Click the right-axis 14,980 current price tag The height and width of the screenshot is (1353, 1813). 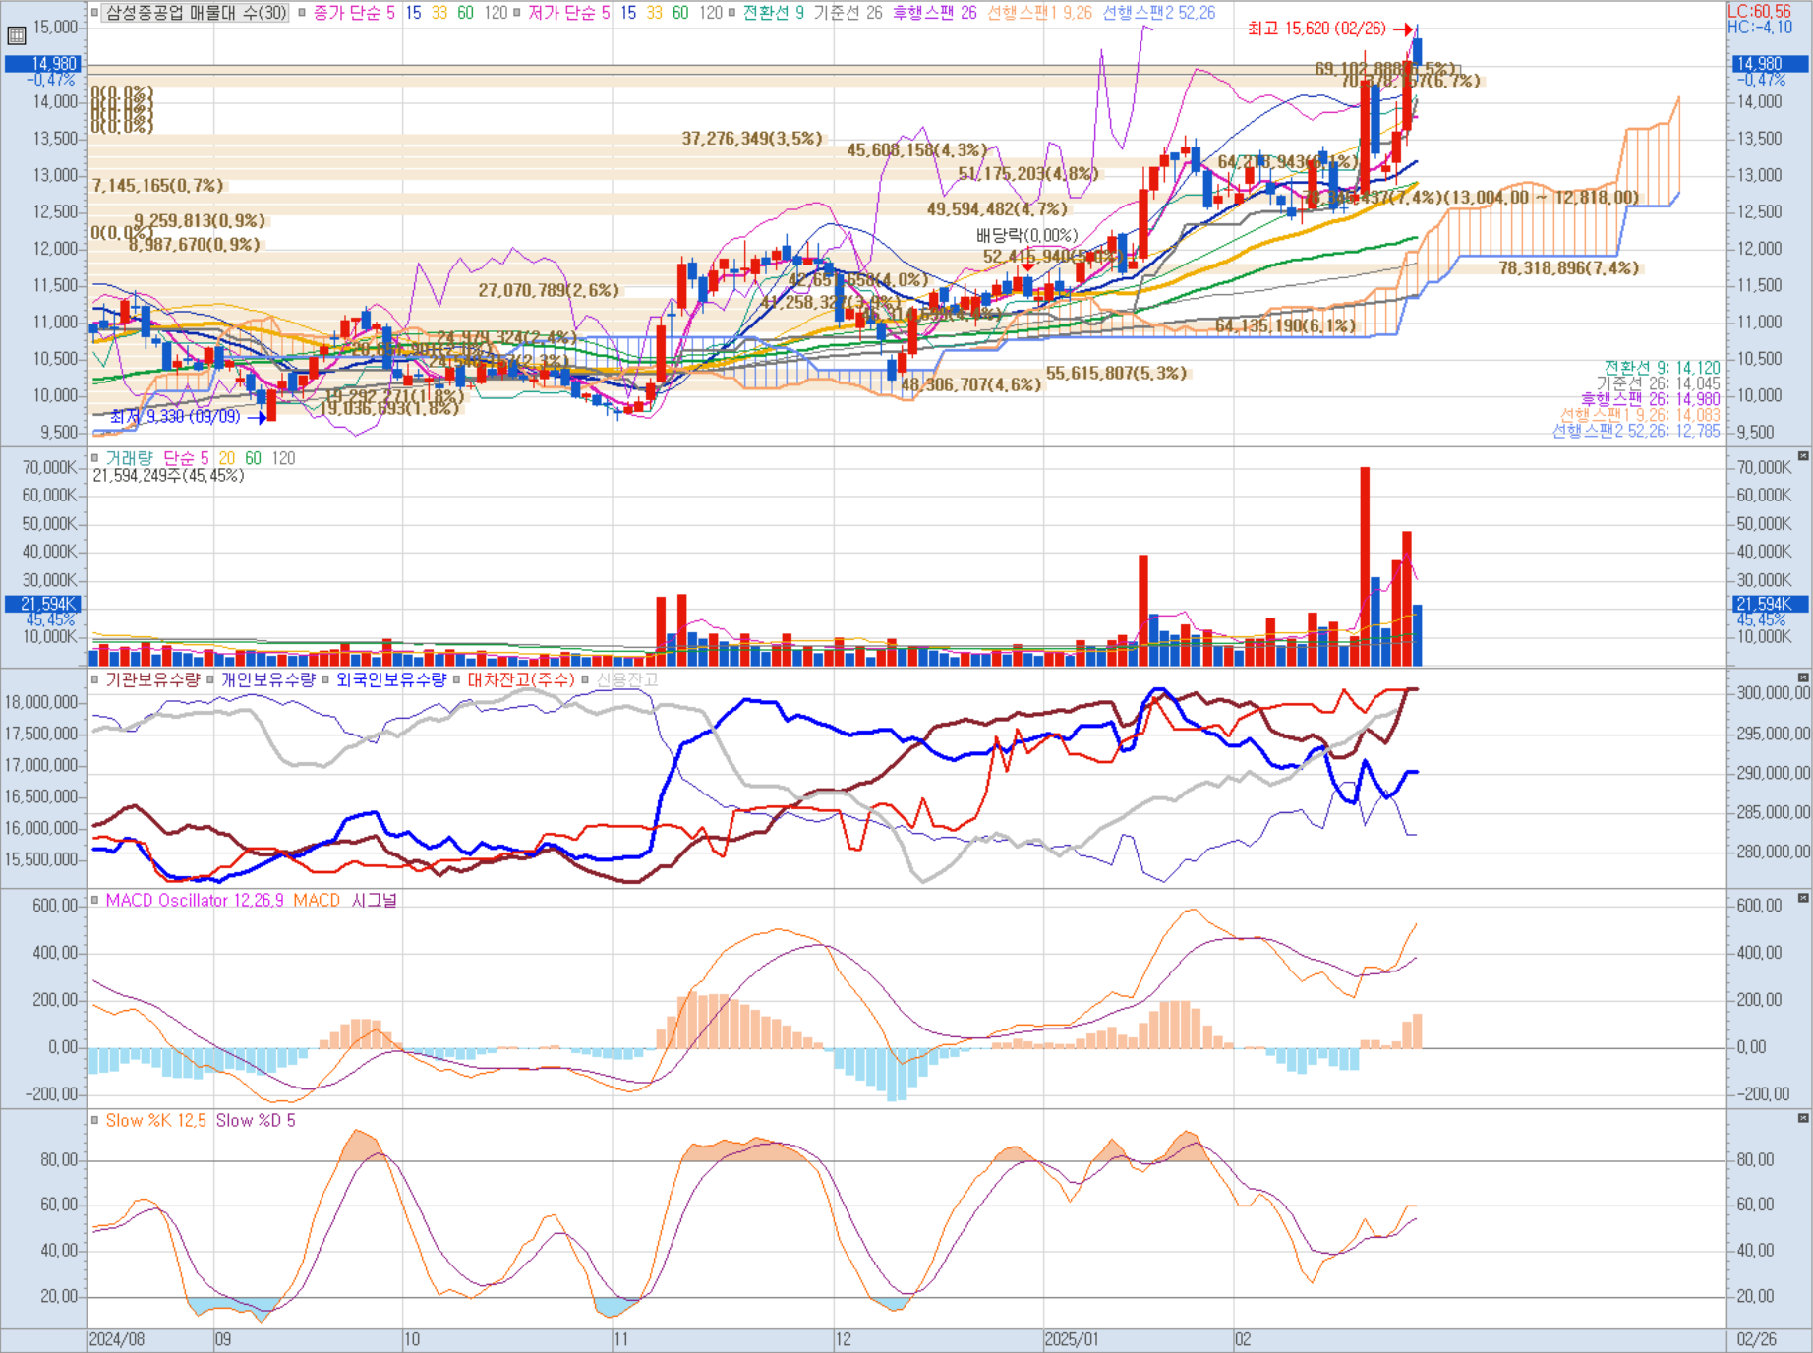click(1770, 64)
